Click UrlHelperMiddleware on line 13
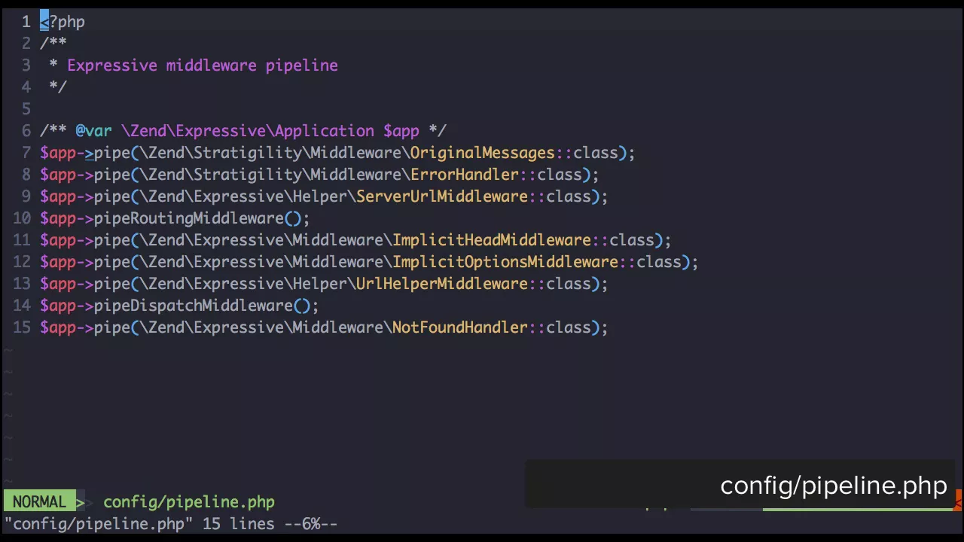 (441, 284)
